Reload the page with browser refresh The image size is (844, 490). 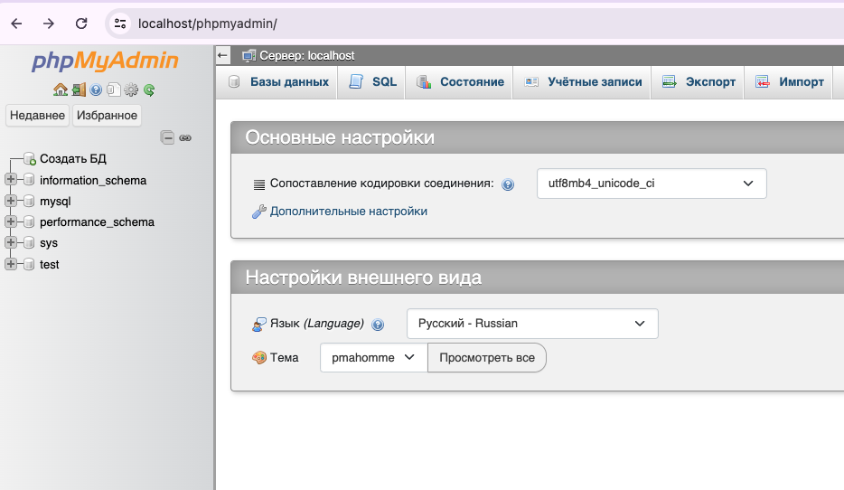coord(81,24)
